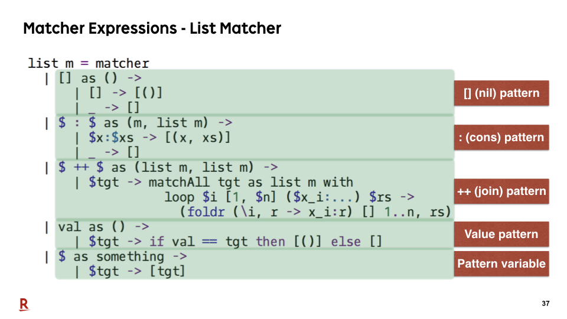The image size is (567, 319).
Task: Select the Value pattern label
Action: coord(501,234)
